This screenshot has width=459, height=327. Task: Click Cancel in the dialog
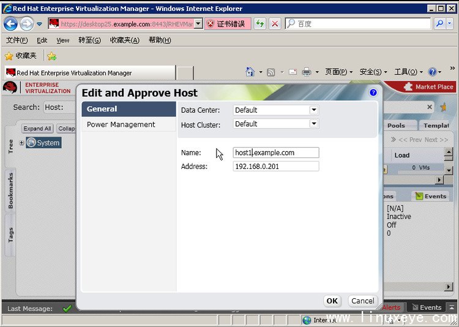363,301
